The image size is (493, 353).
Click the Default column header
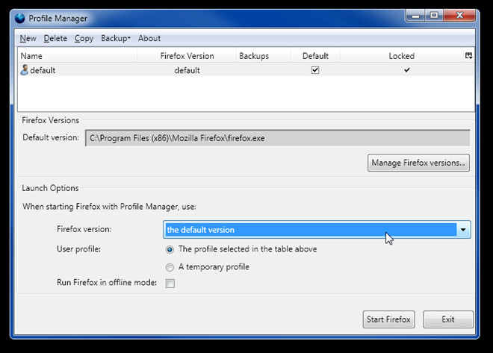tap(315, 56)
